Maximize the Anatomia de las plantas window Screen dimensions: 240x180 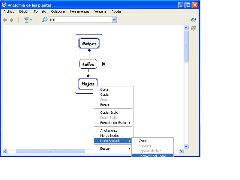(x=188, y=5)
